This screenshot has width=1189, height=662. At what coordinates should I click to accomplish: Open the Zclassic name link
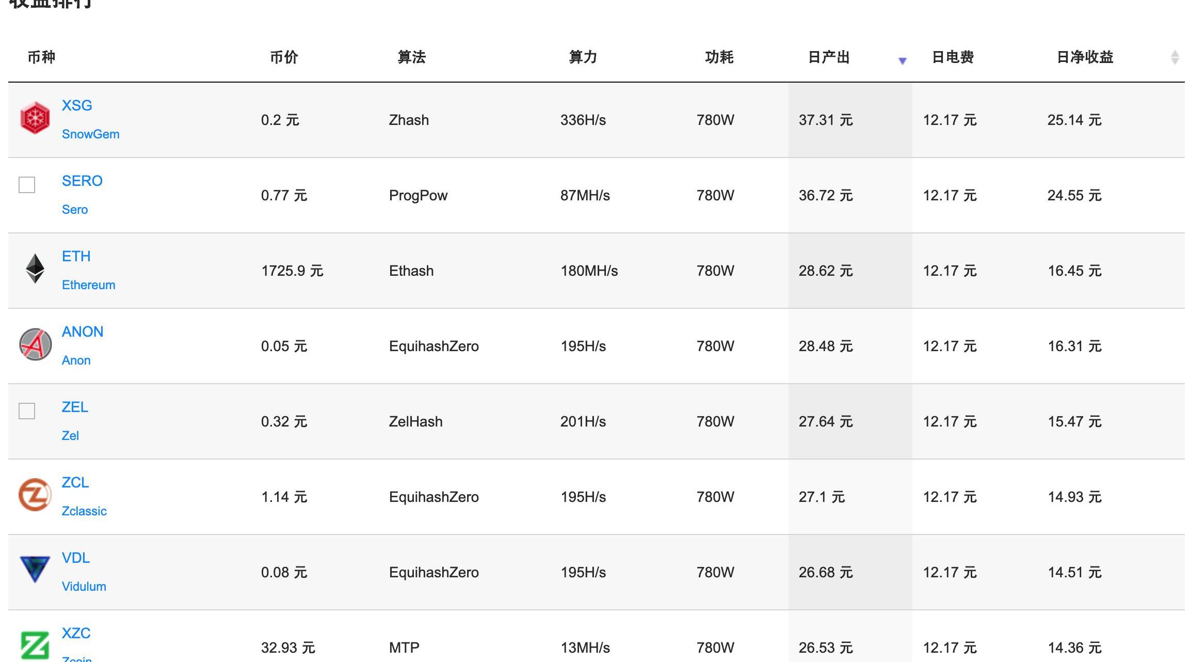tap(84, 511)
